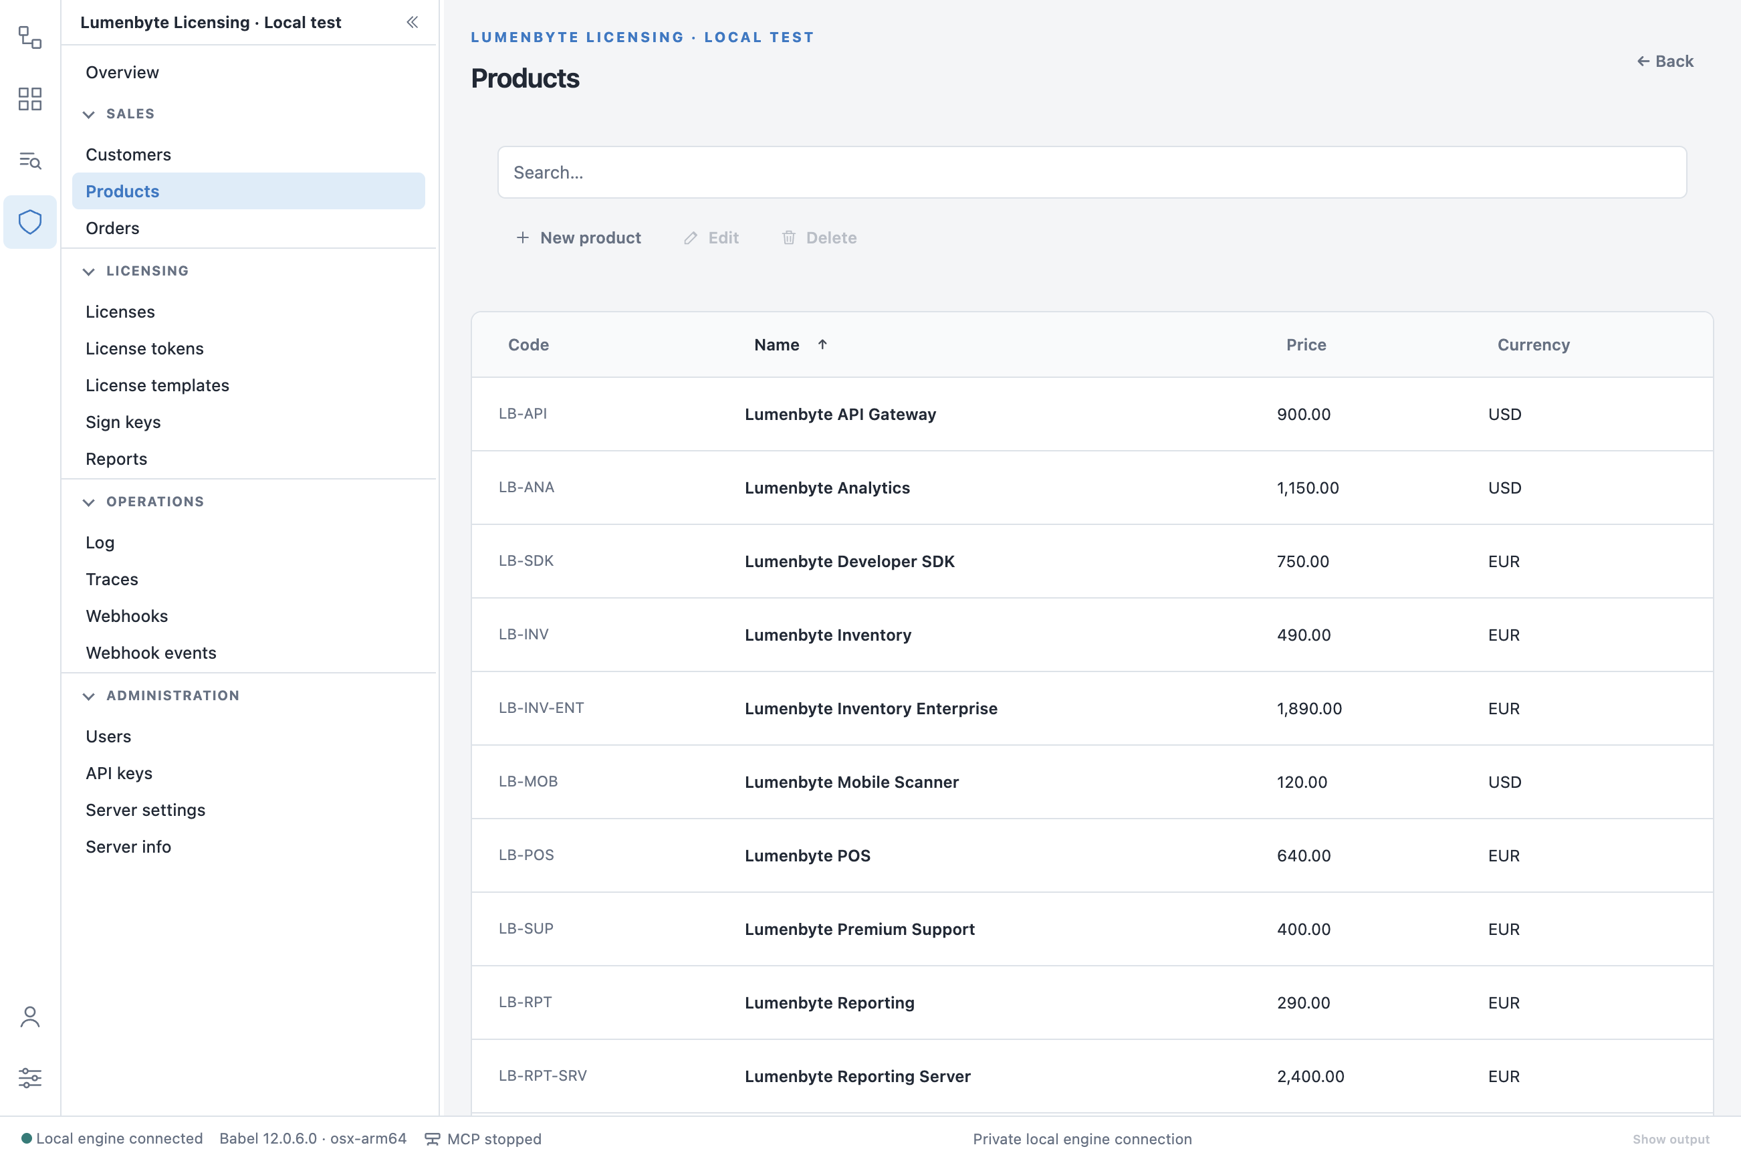The image size is (1741, 1161).
Task: Click the MCP stopped status icon
Action: (433, 1139)
